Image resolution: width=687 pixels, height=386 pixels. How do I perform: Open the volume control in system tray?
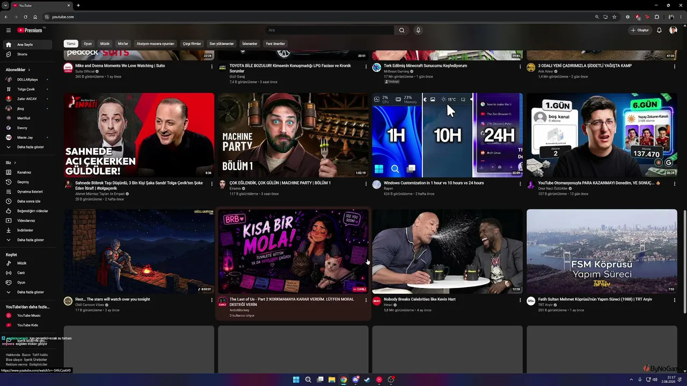(655, 380)
